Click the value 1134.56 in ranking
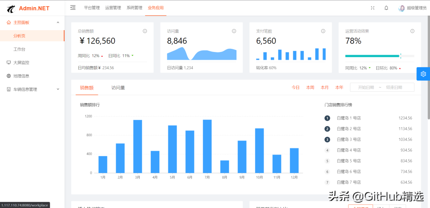The width and height of the screenshot is (430, 208). 405,129
